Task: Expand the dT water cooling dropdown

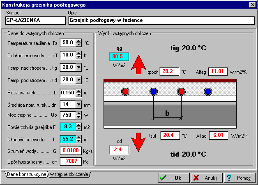Action: [x=78, y=55]
